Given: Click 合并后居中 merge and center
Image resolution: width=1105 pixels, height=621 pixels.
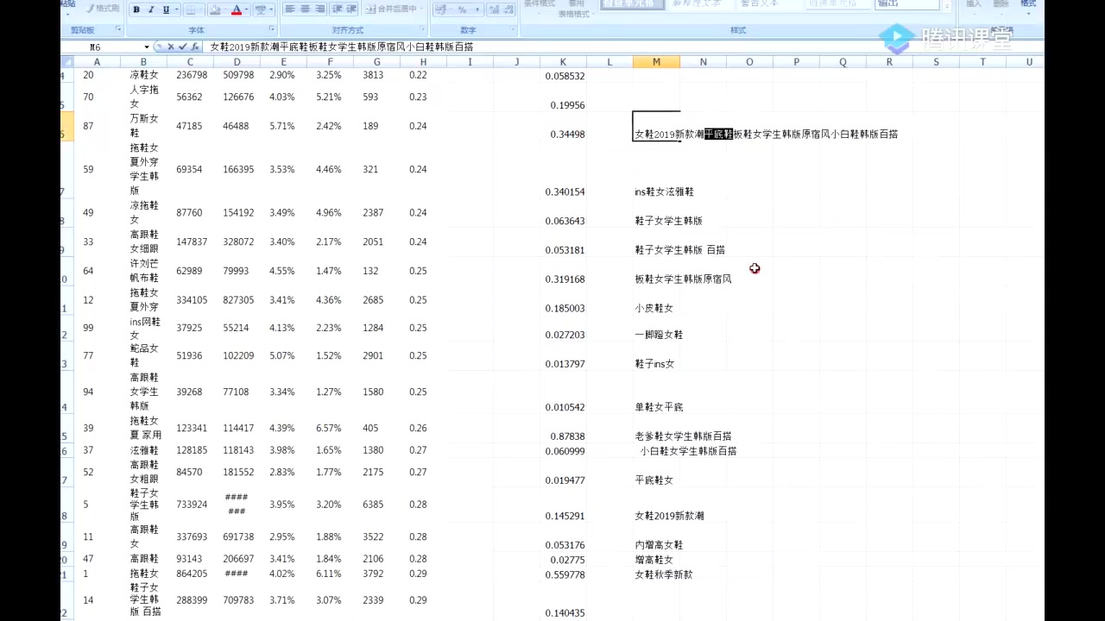Looking at the screenshot, I should click(x=390, y=9).
